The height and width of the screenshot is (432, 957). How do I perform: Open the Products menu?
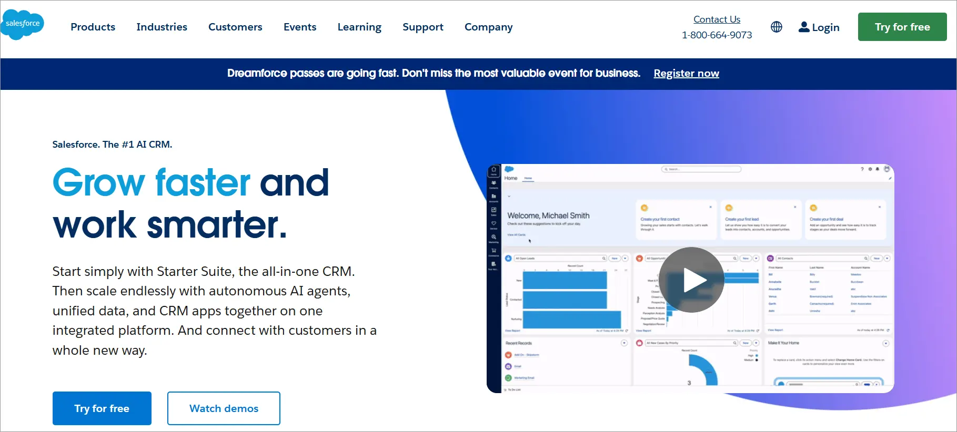93,27
